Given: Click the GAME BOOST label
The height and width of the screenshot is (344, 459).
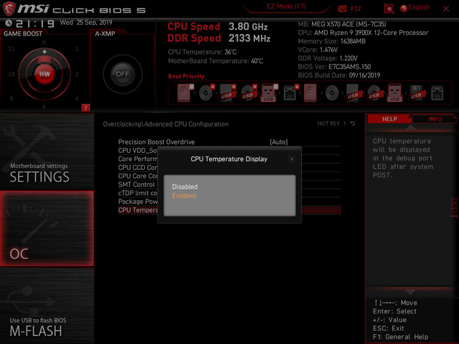Looking at the screenshot, I should pos(23,34).
